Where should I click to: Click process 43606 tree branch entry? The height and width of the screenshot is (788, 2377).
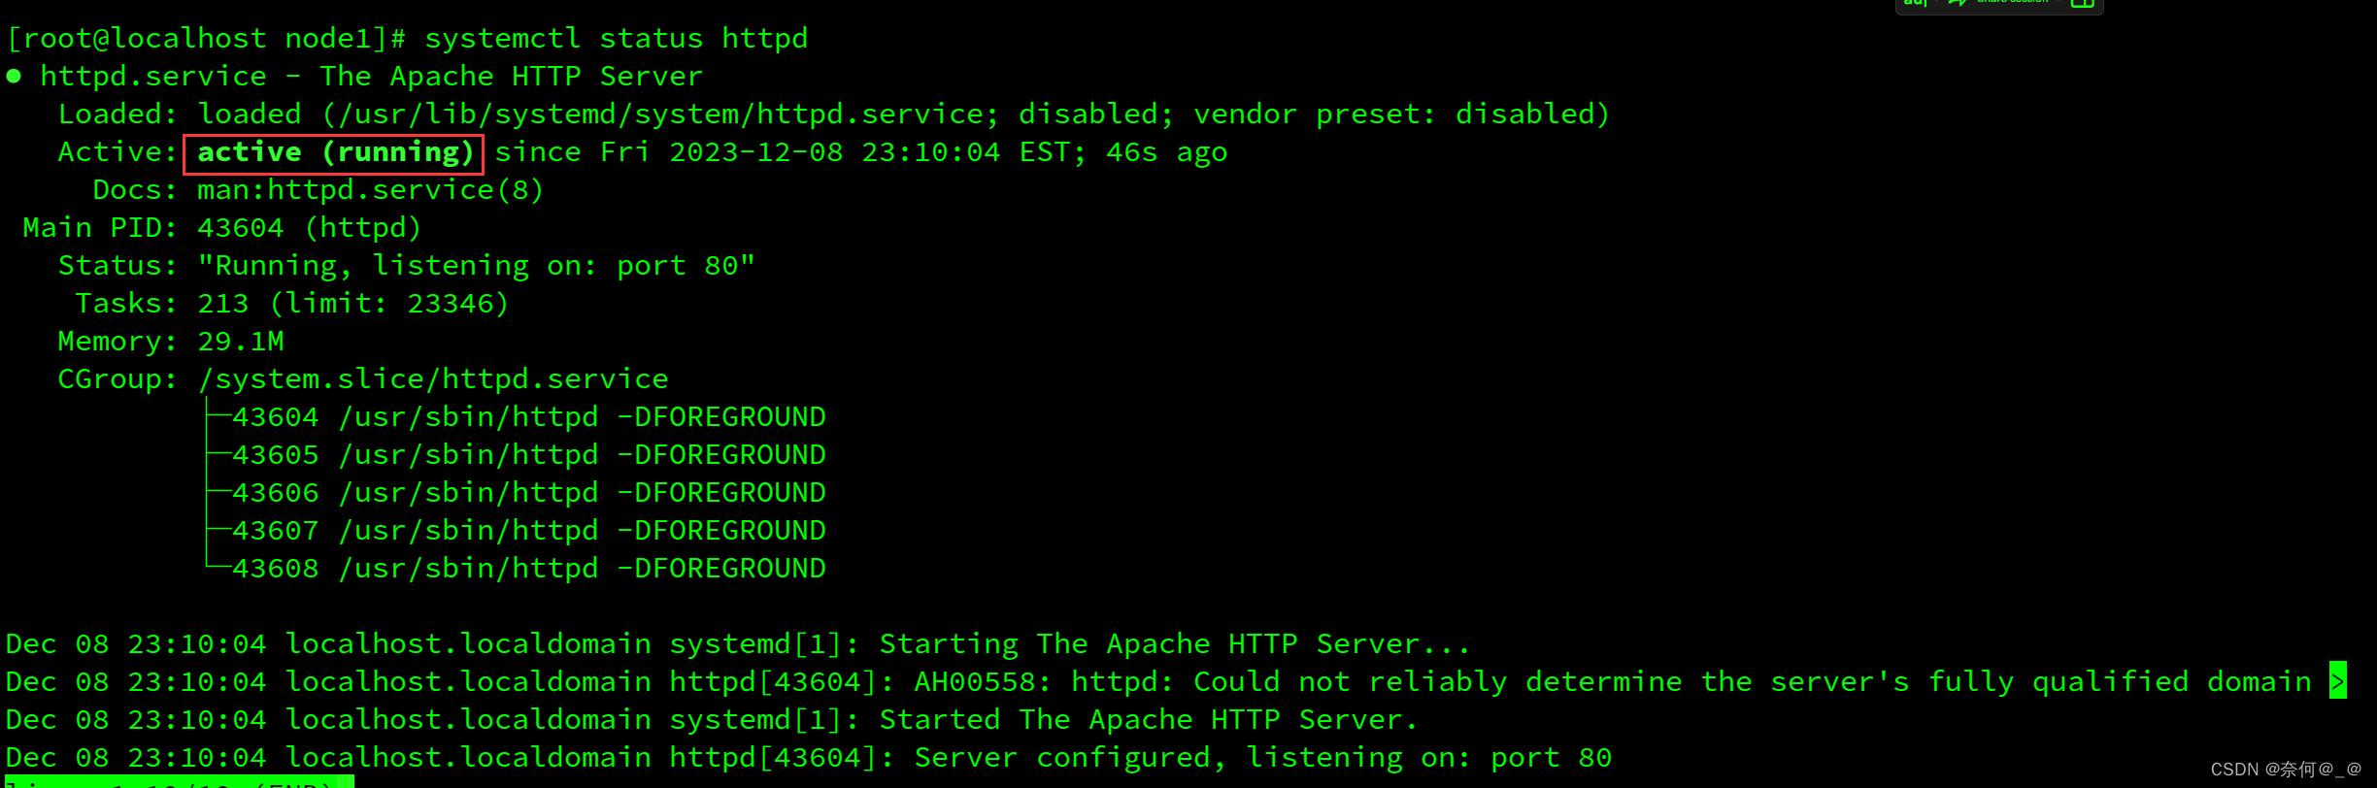coord(276,493)
